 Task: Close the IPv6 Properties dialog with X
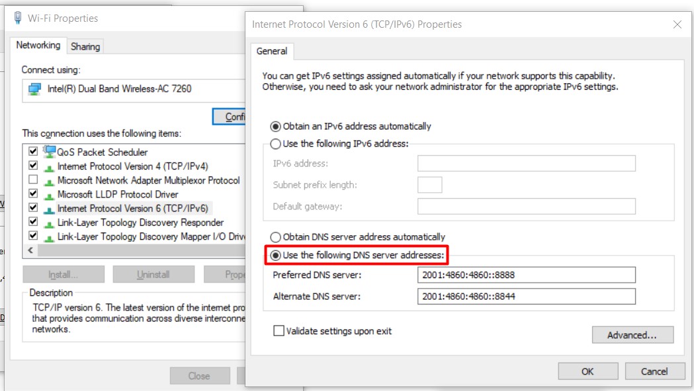tap(677, 24)
